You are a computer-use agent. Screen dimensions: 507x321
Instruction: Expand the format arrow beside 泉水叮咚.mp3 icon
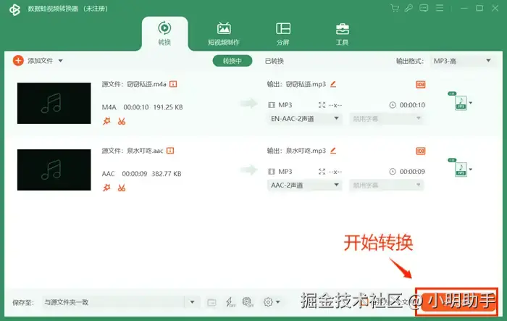[x=471, y=170]
